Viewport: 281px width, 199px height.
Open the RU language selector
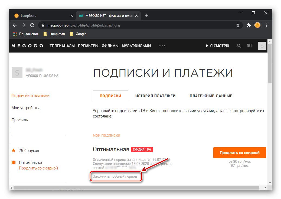(249, 46)
